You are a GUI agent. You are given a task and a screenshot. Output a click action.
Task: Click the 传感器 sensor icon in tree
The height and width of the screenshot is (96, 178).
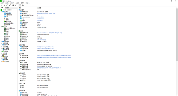pyautogui.click(x=5, y=25)
